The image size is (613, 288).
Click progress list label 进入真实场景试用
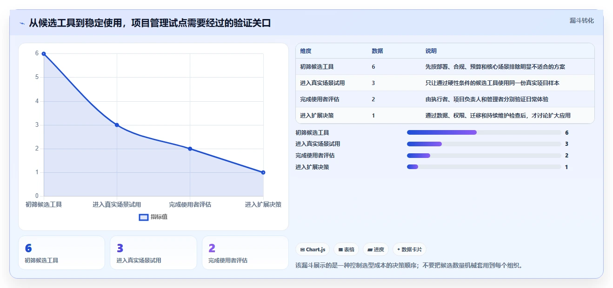318,144
